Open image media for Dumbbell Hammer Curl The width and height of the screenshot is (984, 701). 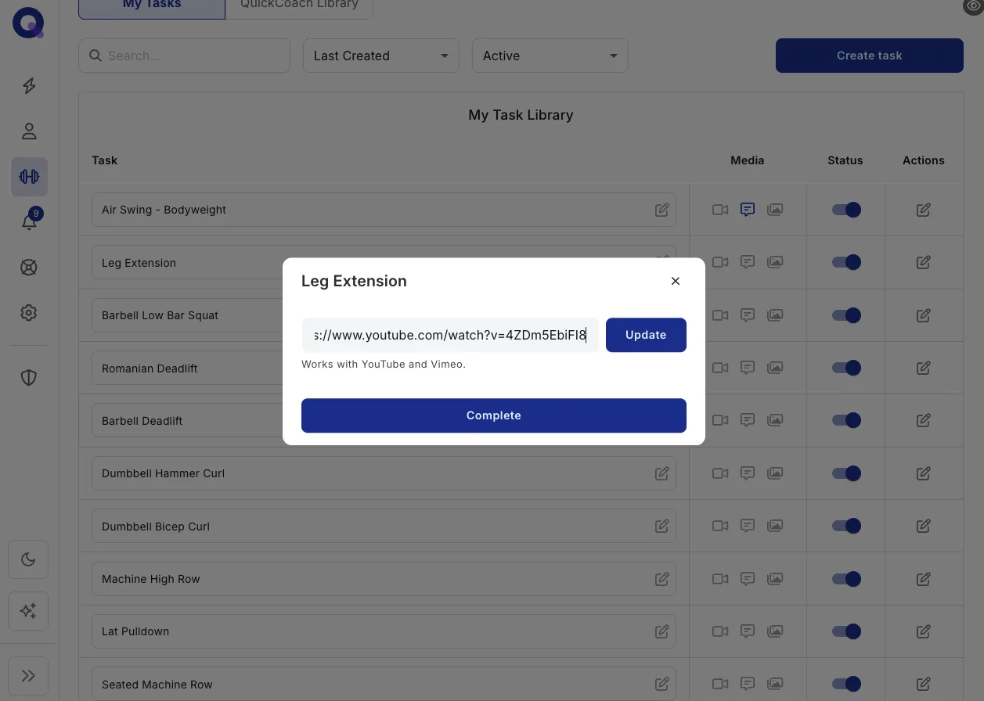(775, 473)
